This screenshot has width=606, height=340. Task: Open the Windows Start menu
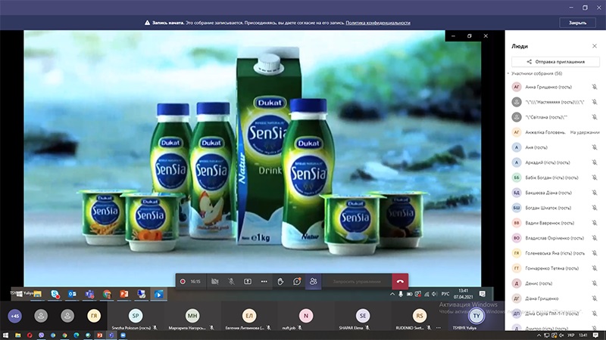tap(7, 335)
